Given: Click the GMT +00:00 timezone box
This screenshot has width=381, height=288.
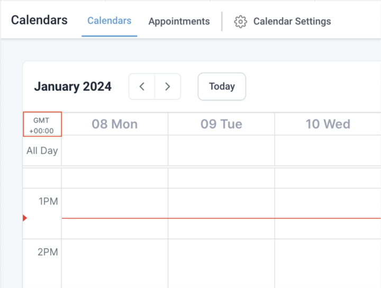Looking at the screenshot, I should [x=42, y=124].
